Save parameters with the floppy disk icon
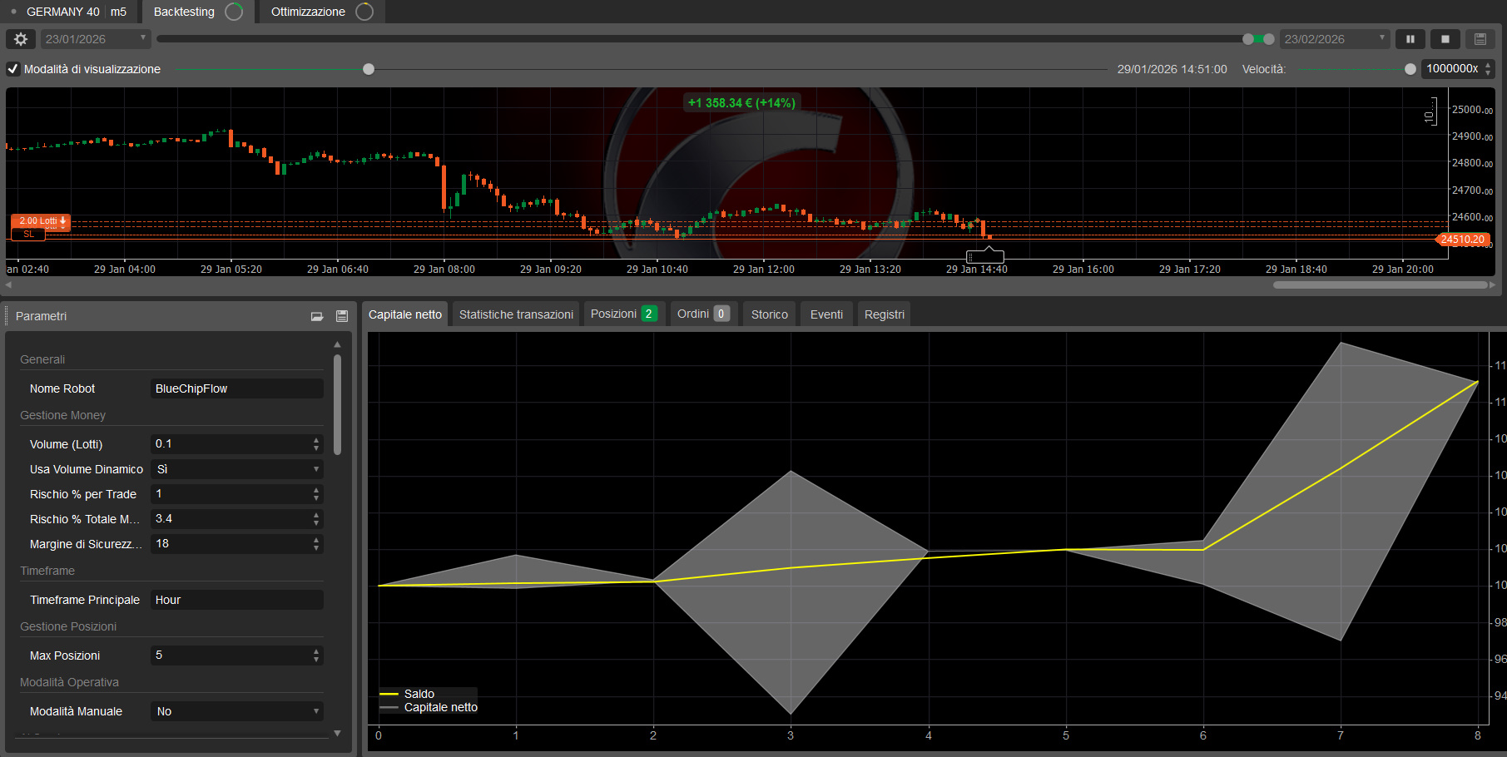The width and height of the screenshot is (1507, 757). (x=341, y=316)
